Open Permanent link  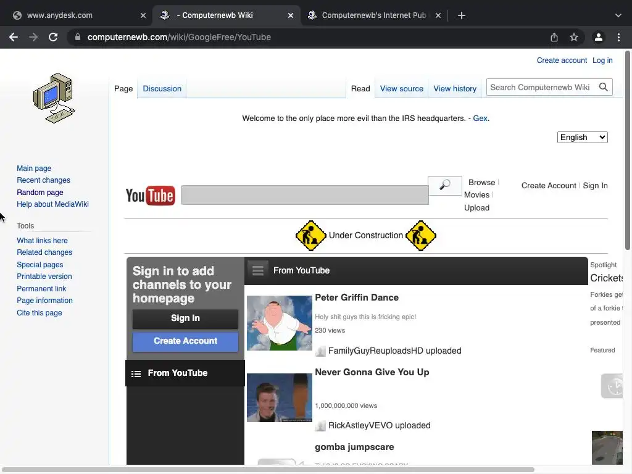pos(41,289)
